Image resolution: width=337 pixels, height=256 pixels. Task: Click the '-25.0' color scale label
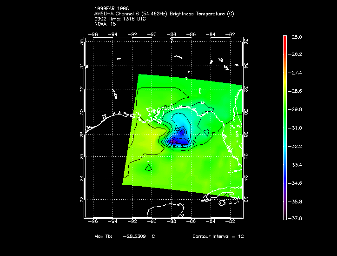[x=295, y=37]
